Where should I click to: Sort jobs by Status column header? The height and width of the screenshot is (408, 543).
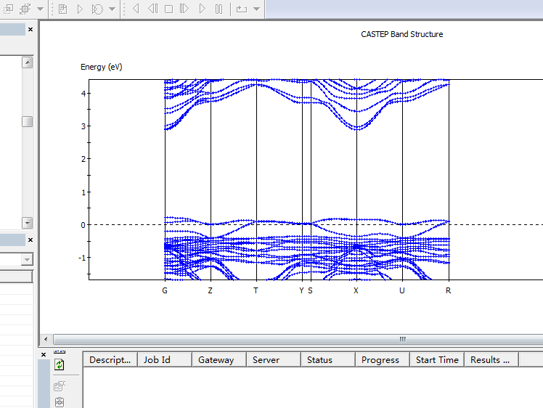[328, 360]
